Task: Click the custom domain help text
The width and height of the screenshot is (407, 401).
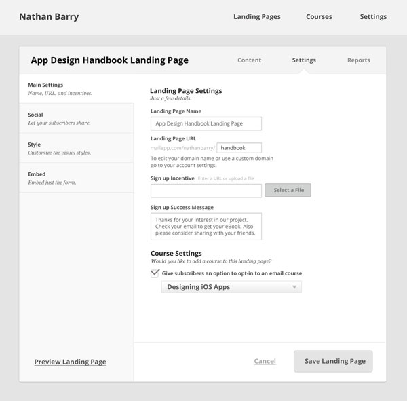Action: 212,161
